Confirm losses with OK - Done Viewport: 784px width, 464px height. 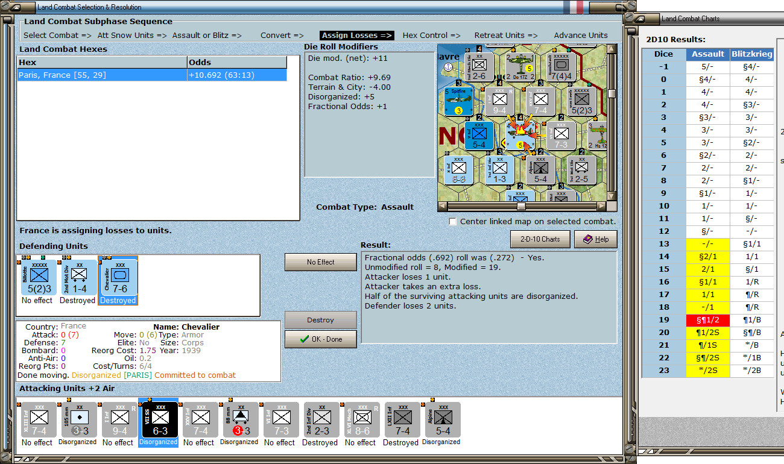pyautogui.click(x=320, y=339)
